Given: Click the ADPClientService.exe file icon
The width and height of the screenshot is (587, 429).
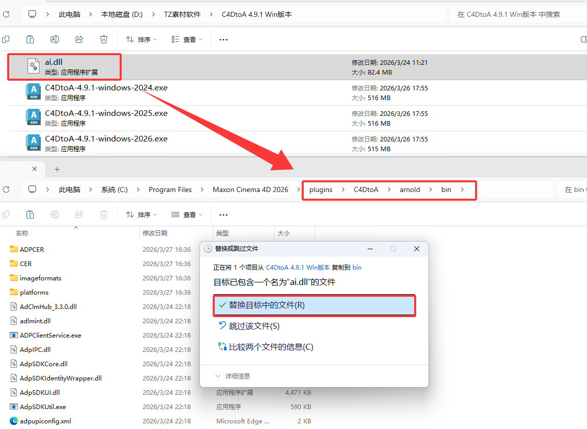Looking at the screenshot, I should coord(13,335).
